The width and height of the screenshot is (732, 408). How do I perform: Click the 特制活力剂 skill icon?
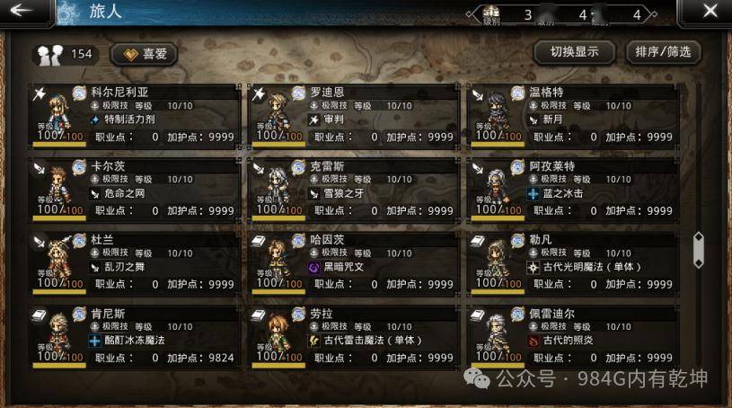click(x=95, y=120)
